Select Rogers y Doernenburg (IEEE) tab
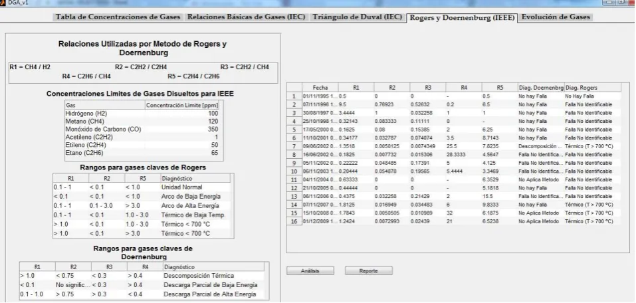 [x=462, y=18]
